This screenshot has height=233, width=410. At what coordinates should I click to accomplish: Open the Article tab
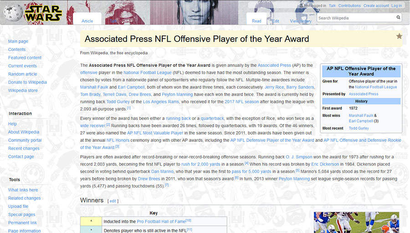87,21
